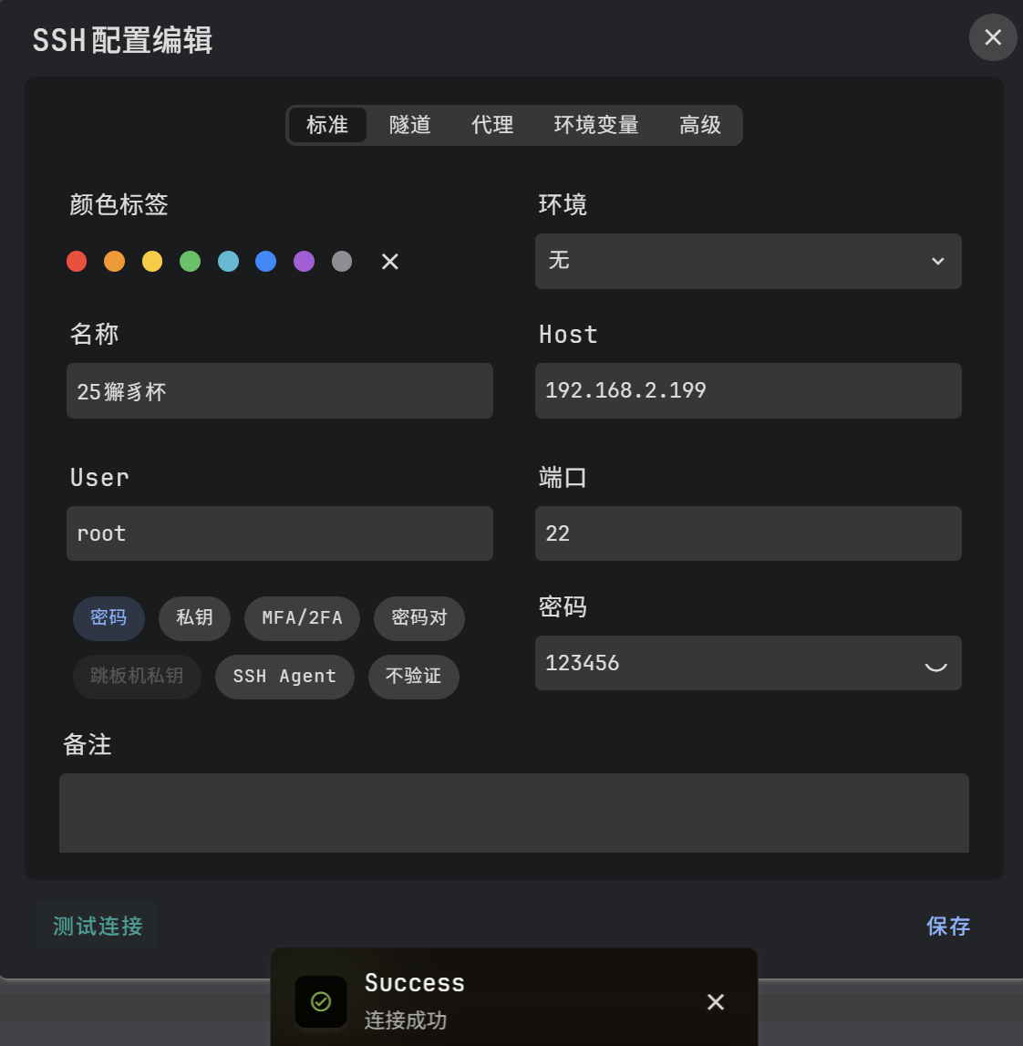Select SSH Agent authentication
Image resolution: width=1023 pixels, height=1046 pixels.
tap(284, 677)
